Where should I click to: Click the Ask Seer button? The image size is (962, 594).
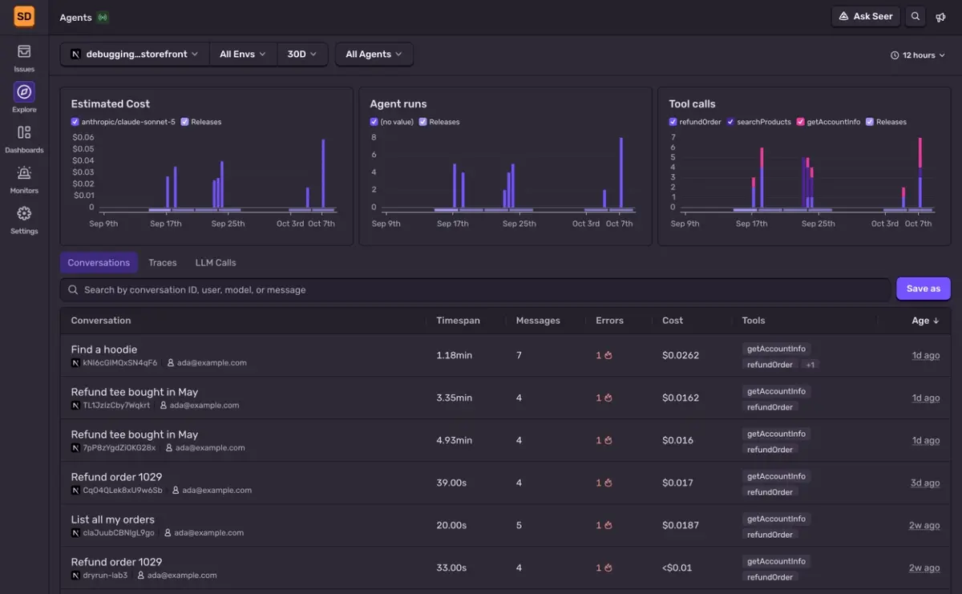pyautogui.click(x=866, y=16)
